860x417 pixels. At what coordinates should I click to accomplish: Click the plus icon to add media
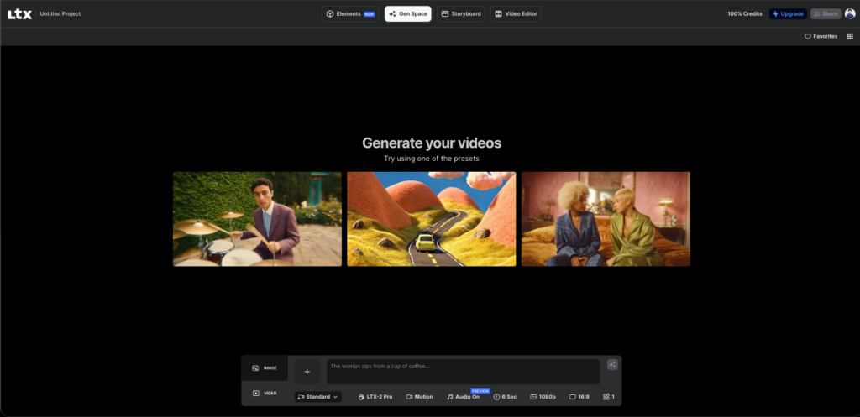307,372
